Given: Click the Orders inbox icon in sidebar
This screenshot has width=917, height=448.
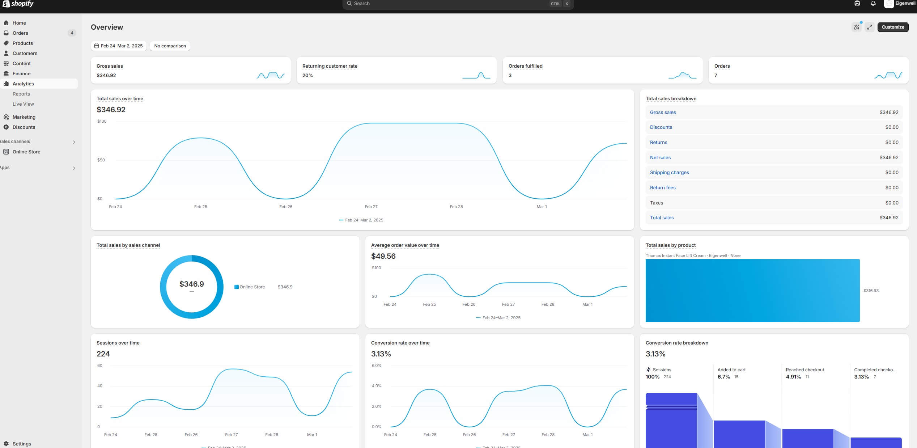Looking at the screenshot, I should click(6, 33).
